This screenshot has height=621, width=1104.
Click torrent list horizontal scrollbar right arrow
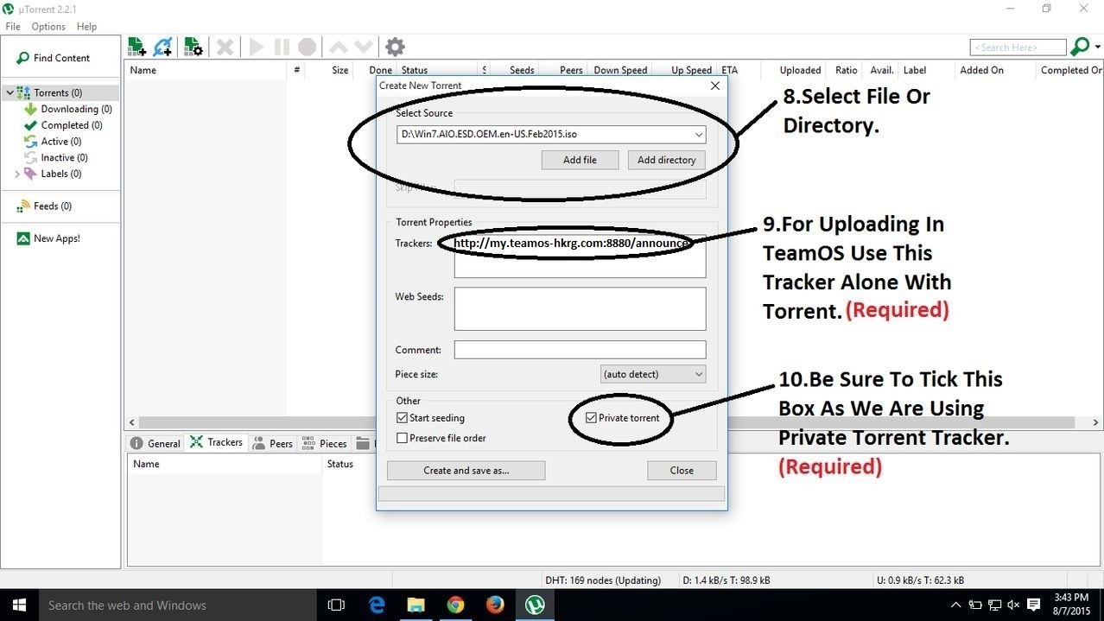[x=1096, y=423]
